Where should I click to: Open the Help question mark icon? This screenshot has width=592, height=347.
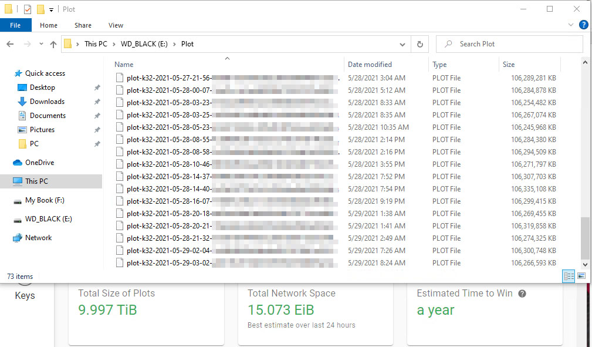583,25
